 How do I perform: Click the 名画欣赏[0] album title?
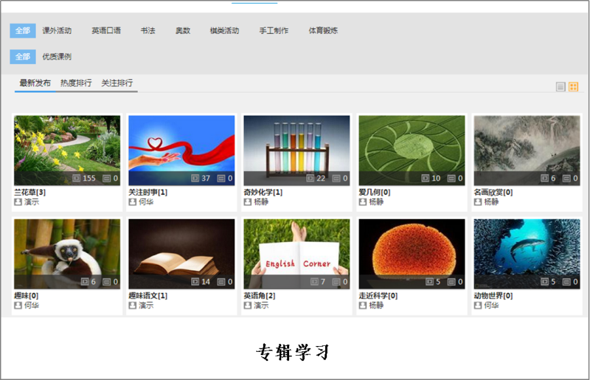pyautogui.click(x=493, y=192)
